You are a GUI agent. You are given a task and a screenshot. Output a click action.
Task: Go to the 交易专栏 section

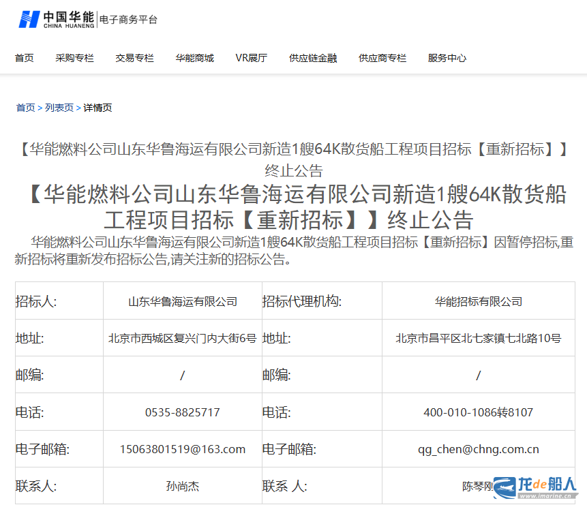(x=134, y=58)
